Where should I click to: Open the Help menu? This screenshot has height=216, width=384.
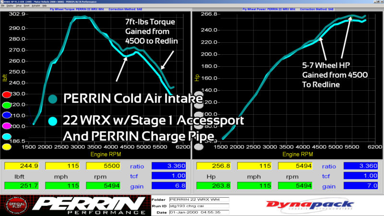pos(44,6)
